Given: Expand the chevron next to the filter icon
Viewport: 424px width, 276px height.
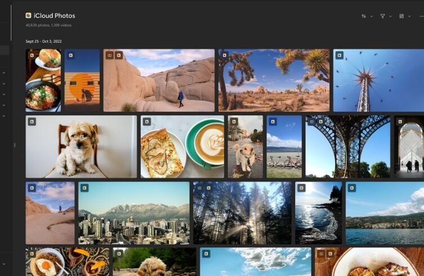Looking at the screenshot, I should coord(390,16).
